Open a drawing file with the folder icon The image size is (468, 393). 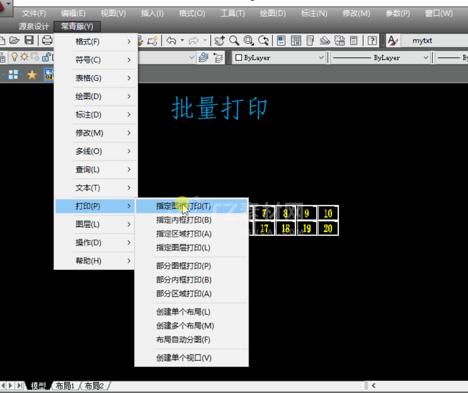tap(14, 40)
